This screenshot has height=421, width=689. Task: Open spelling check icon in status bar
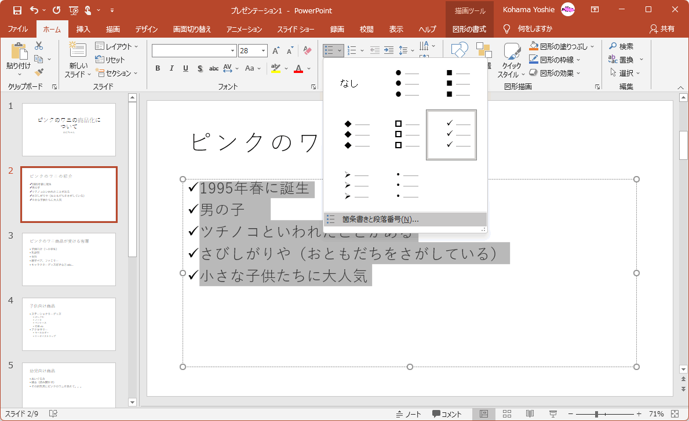[x=53, y=414]
